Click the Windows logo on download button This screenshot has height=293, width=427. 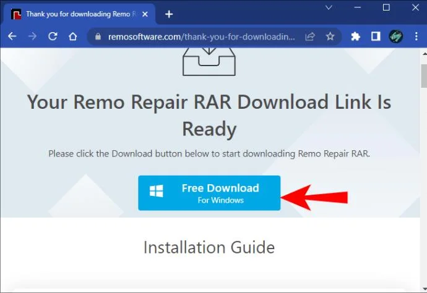coord(157,191)
